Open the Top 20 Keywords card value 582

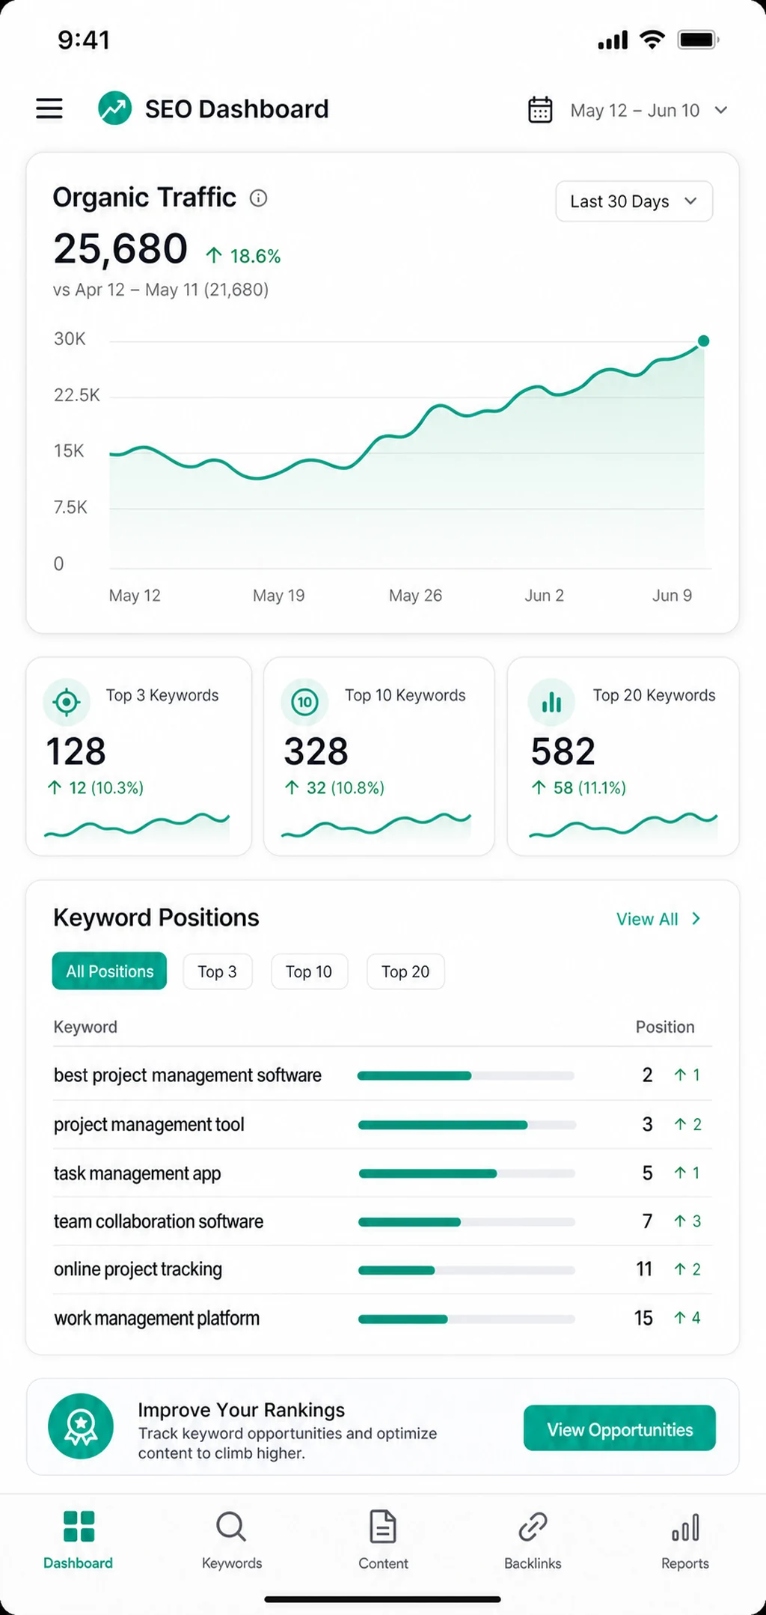click(x=563, y=751)
